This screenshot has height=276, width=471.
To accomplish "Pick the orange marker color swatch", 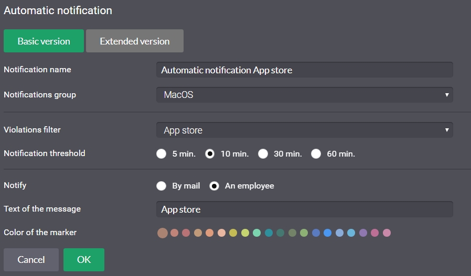I will [210, 233].
